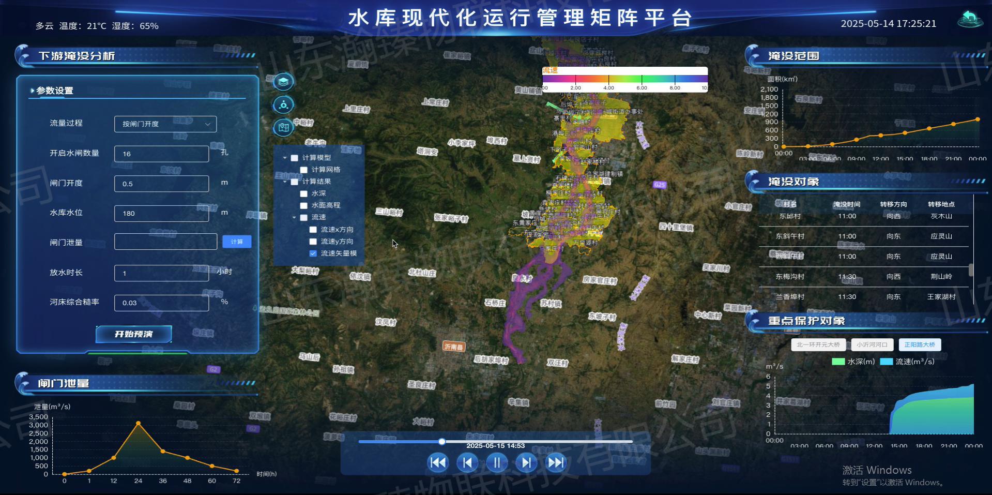Switch to the 小沂河河口 tab

(x=872, y=345)
